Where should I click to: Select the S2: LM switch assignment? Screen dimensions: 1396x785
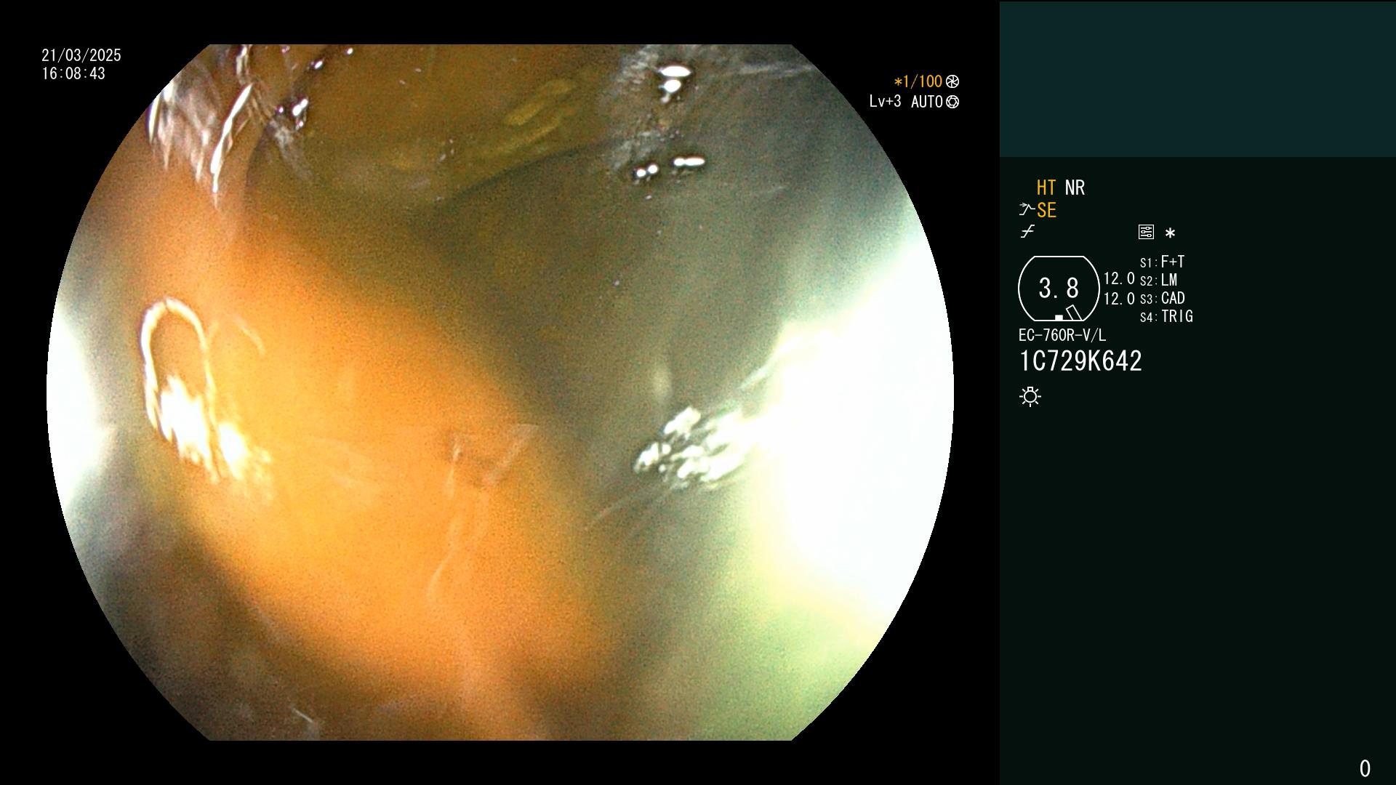point(1158,280)
